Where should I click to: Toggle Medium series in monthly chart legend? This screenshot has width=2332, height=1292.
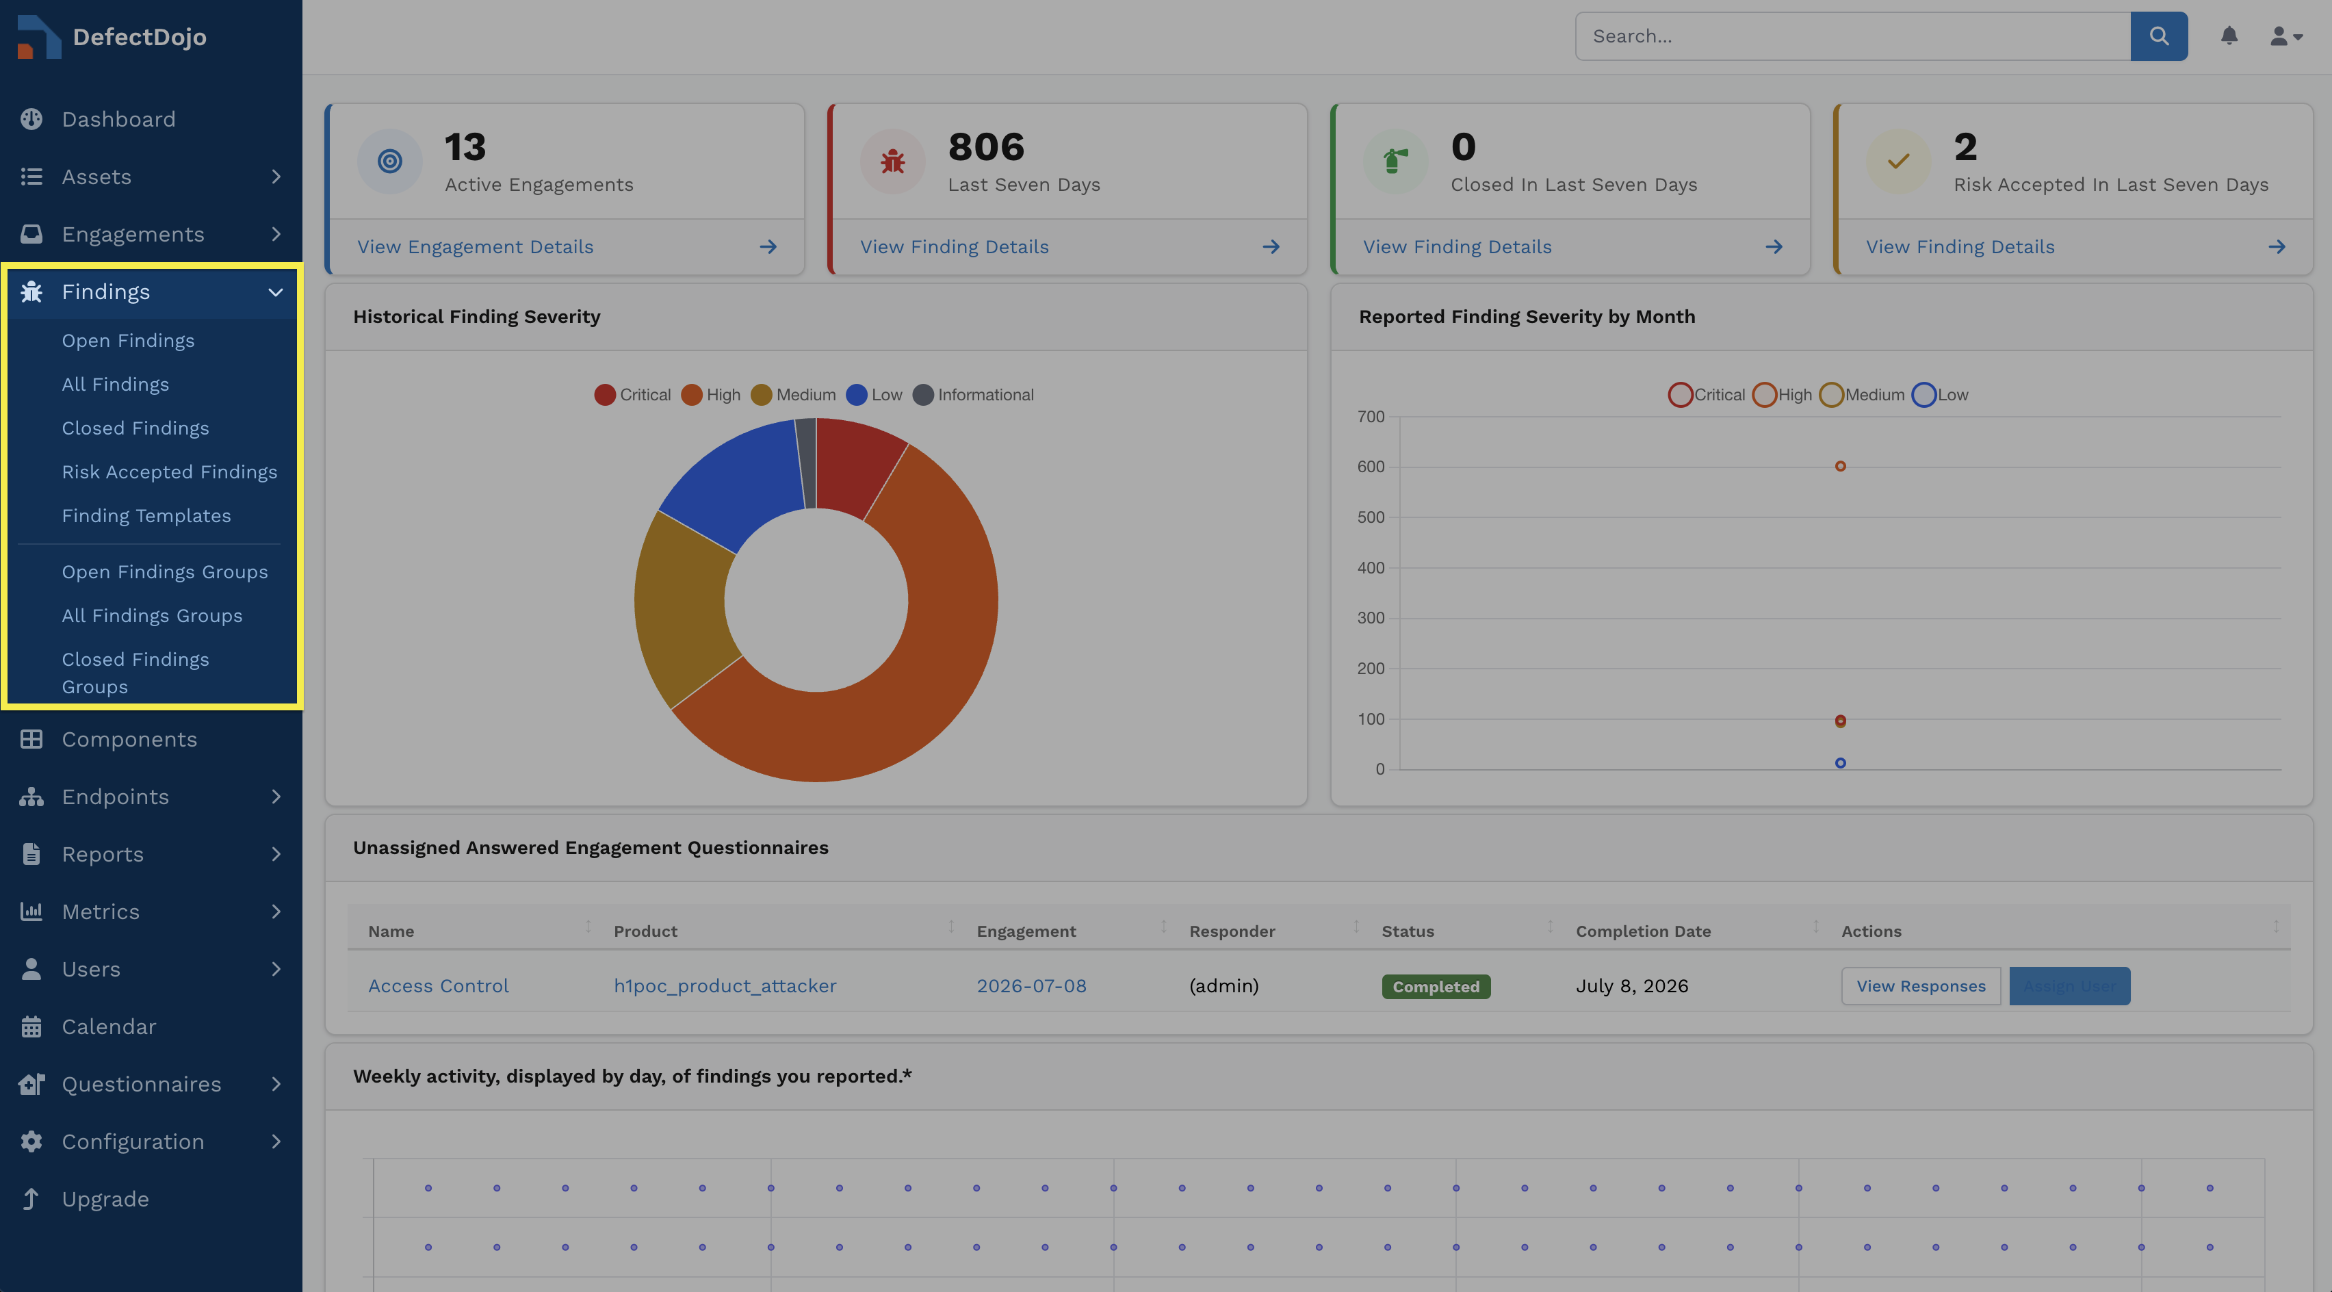[x=1862, y=395]
